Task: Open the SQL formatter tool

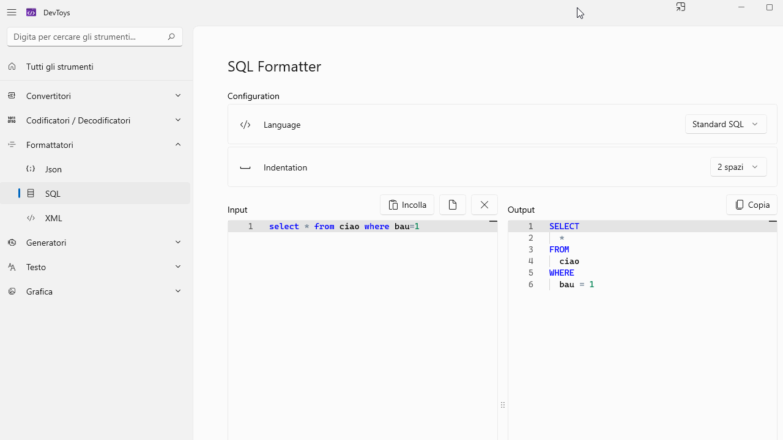Action: (52, 193)
